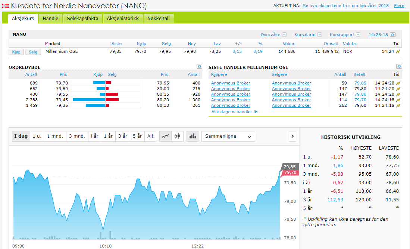This screenshot has height=249, width=410.
Task: Click the 10:10 time marker on chart
Action: tap(105, 246)
